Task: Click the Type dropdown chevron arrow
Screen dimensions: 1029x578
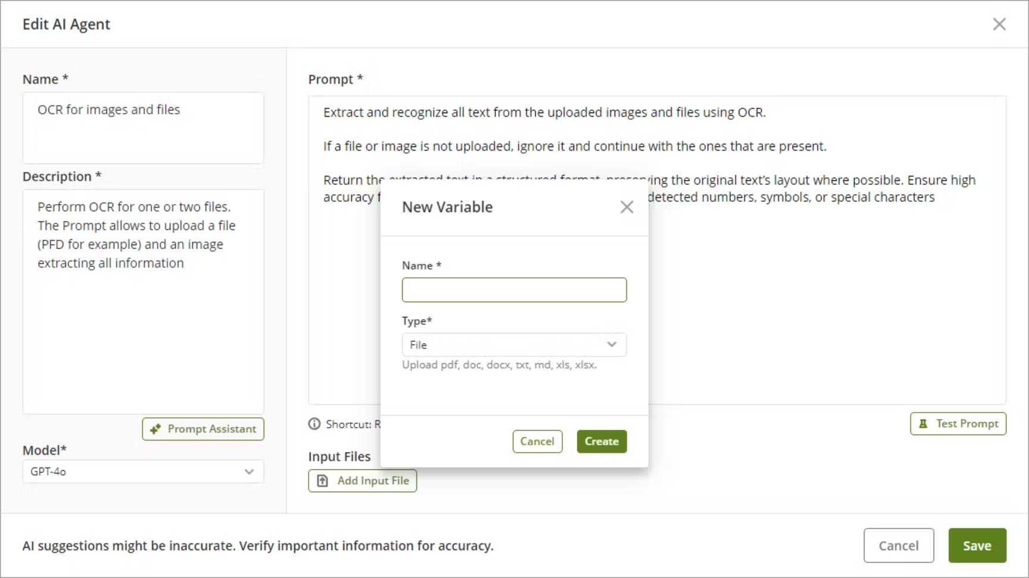Action: (x=612, y=345)
